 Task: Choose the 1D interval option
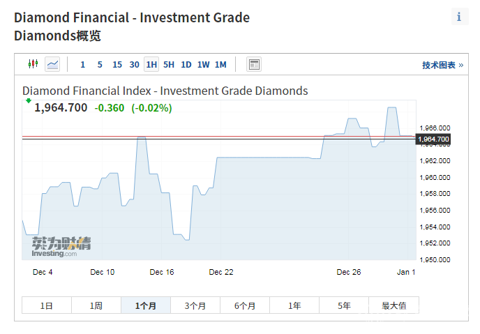[x=186, y=65]
